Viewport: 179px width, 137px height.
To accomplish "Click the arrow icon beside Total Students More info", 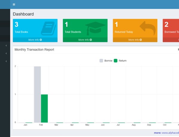I will [91, 40].
